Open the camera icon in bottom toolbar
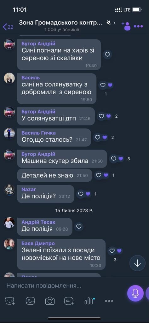This screenshot has height=323, width=149. (50, 301)
